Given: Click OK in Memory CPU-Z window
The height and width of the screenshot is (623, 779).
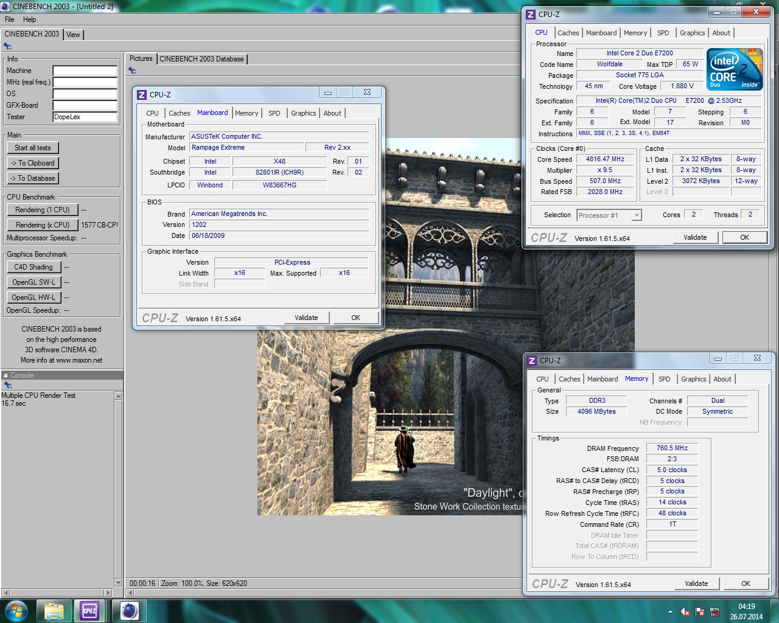Looking at the screenshot, I should click(746, 583).
